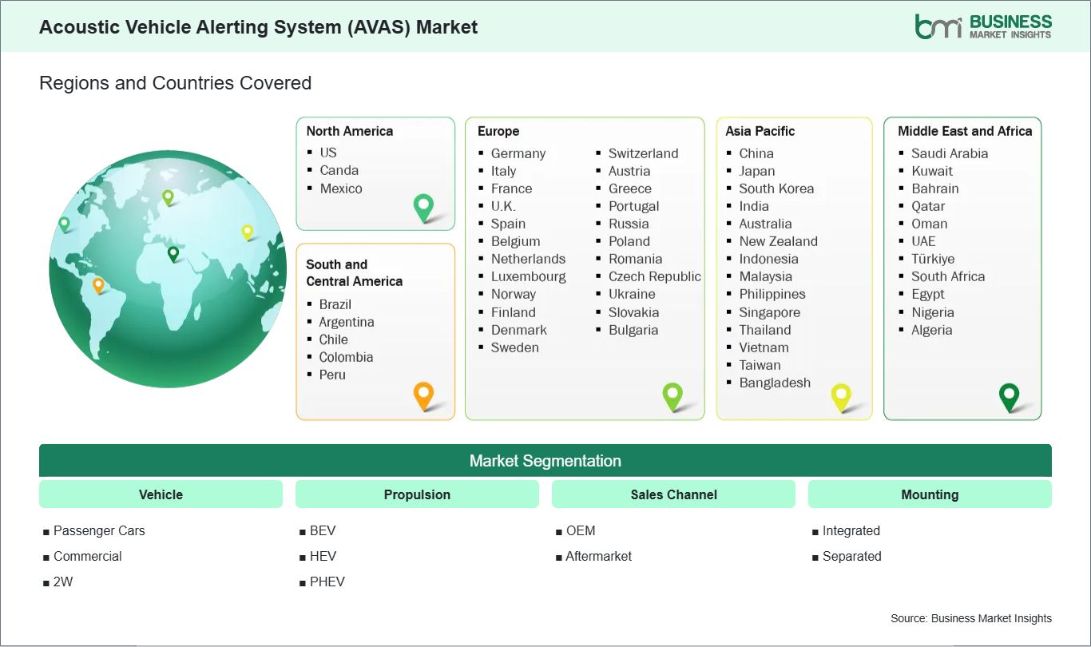Click 'US' in North America list
The image size is (1091, 647).
point(328,153)
